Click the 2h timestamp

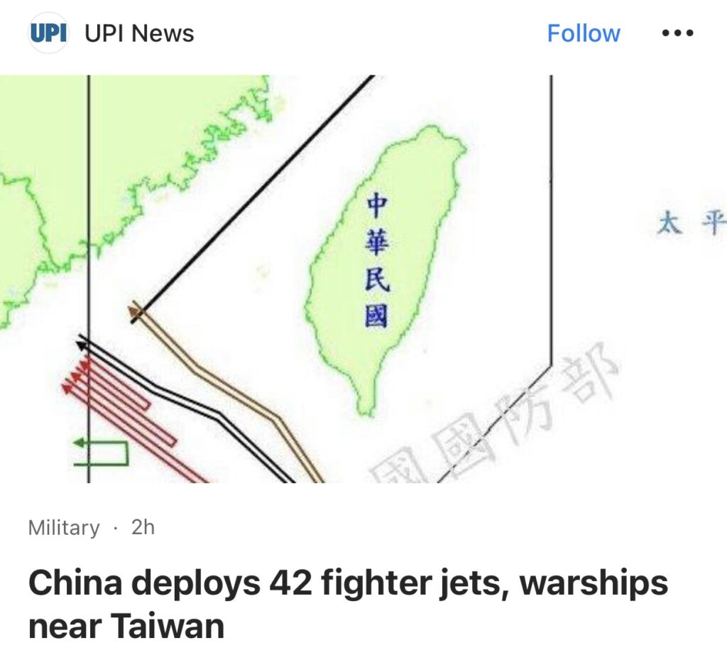pyautogui.click(x=143, y=527)
